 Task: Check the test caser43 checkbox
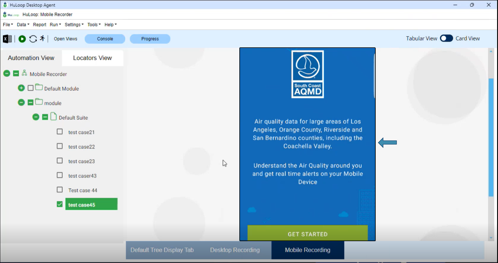pos(60,175)
